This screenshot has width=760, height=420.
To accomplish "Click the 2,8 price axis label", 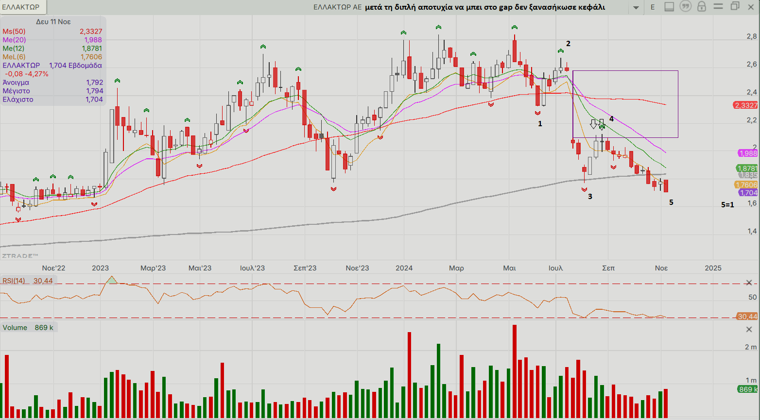I will pyautogui.click(x=751, y=36).
